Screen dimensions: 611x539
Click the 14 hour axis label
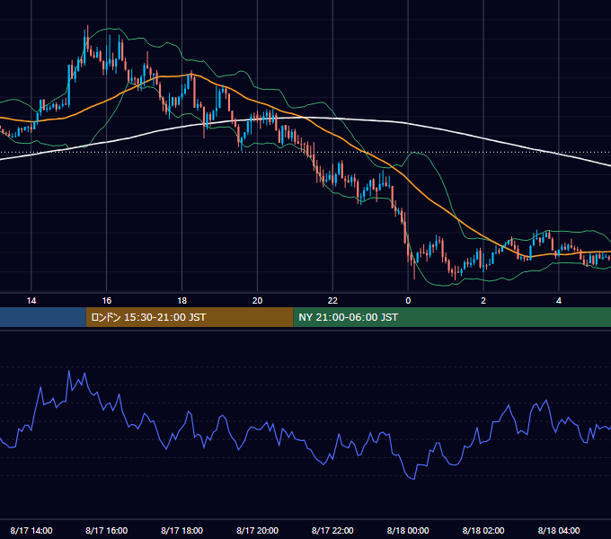tap(31, 301)
